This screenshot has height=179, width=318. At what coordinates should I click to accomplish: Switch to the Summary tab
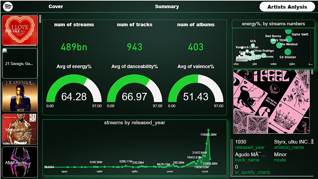(x=167, y=6)
